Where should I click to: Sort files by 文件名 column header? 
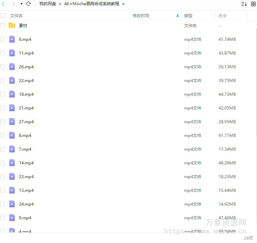coord(16,16)
